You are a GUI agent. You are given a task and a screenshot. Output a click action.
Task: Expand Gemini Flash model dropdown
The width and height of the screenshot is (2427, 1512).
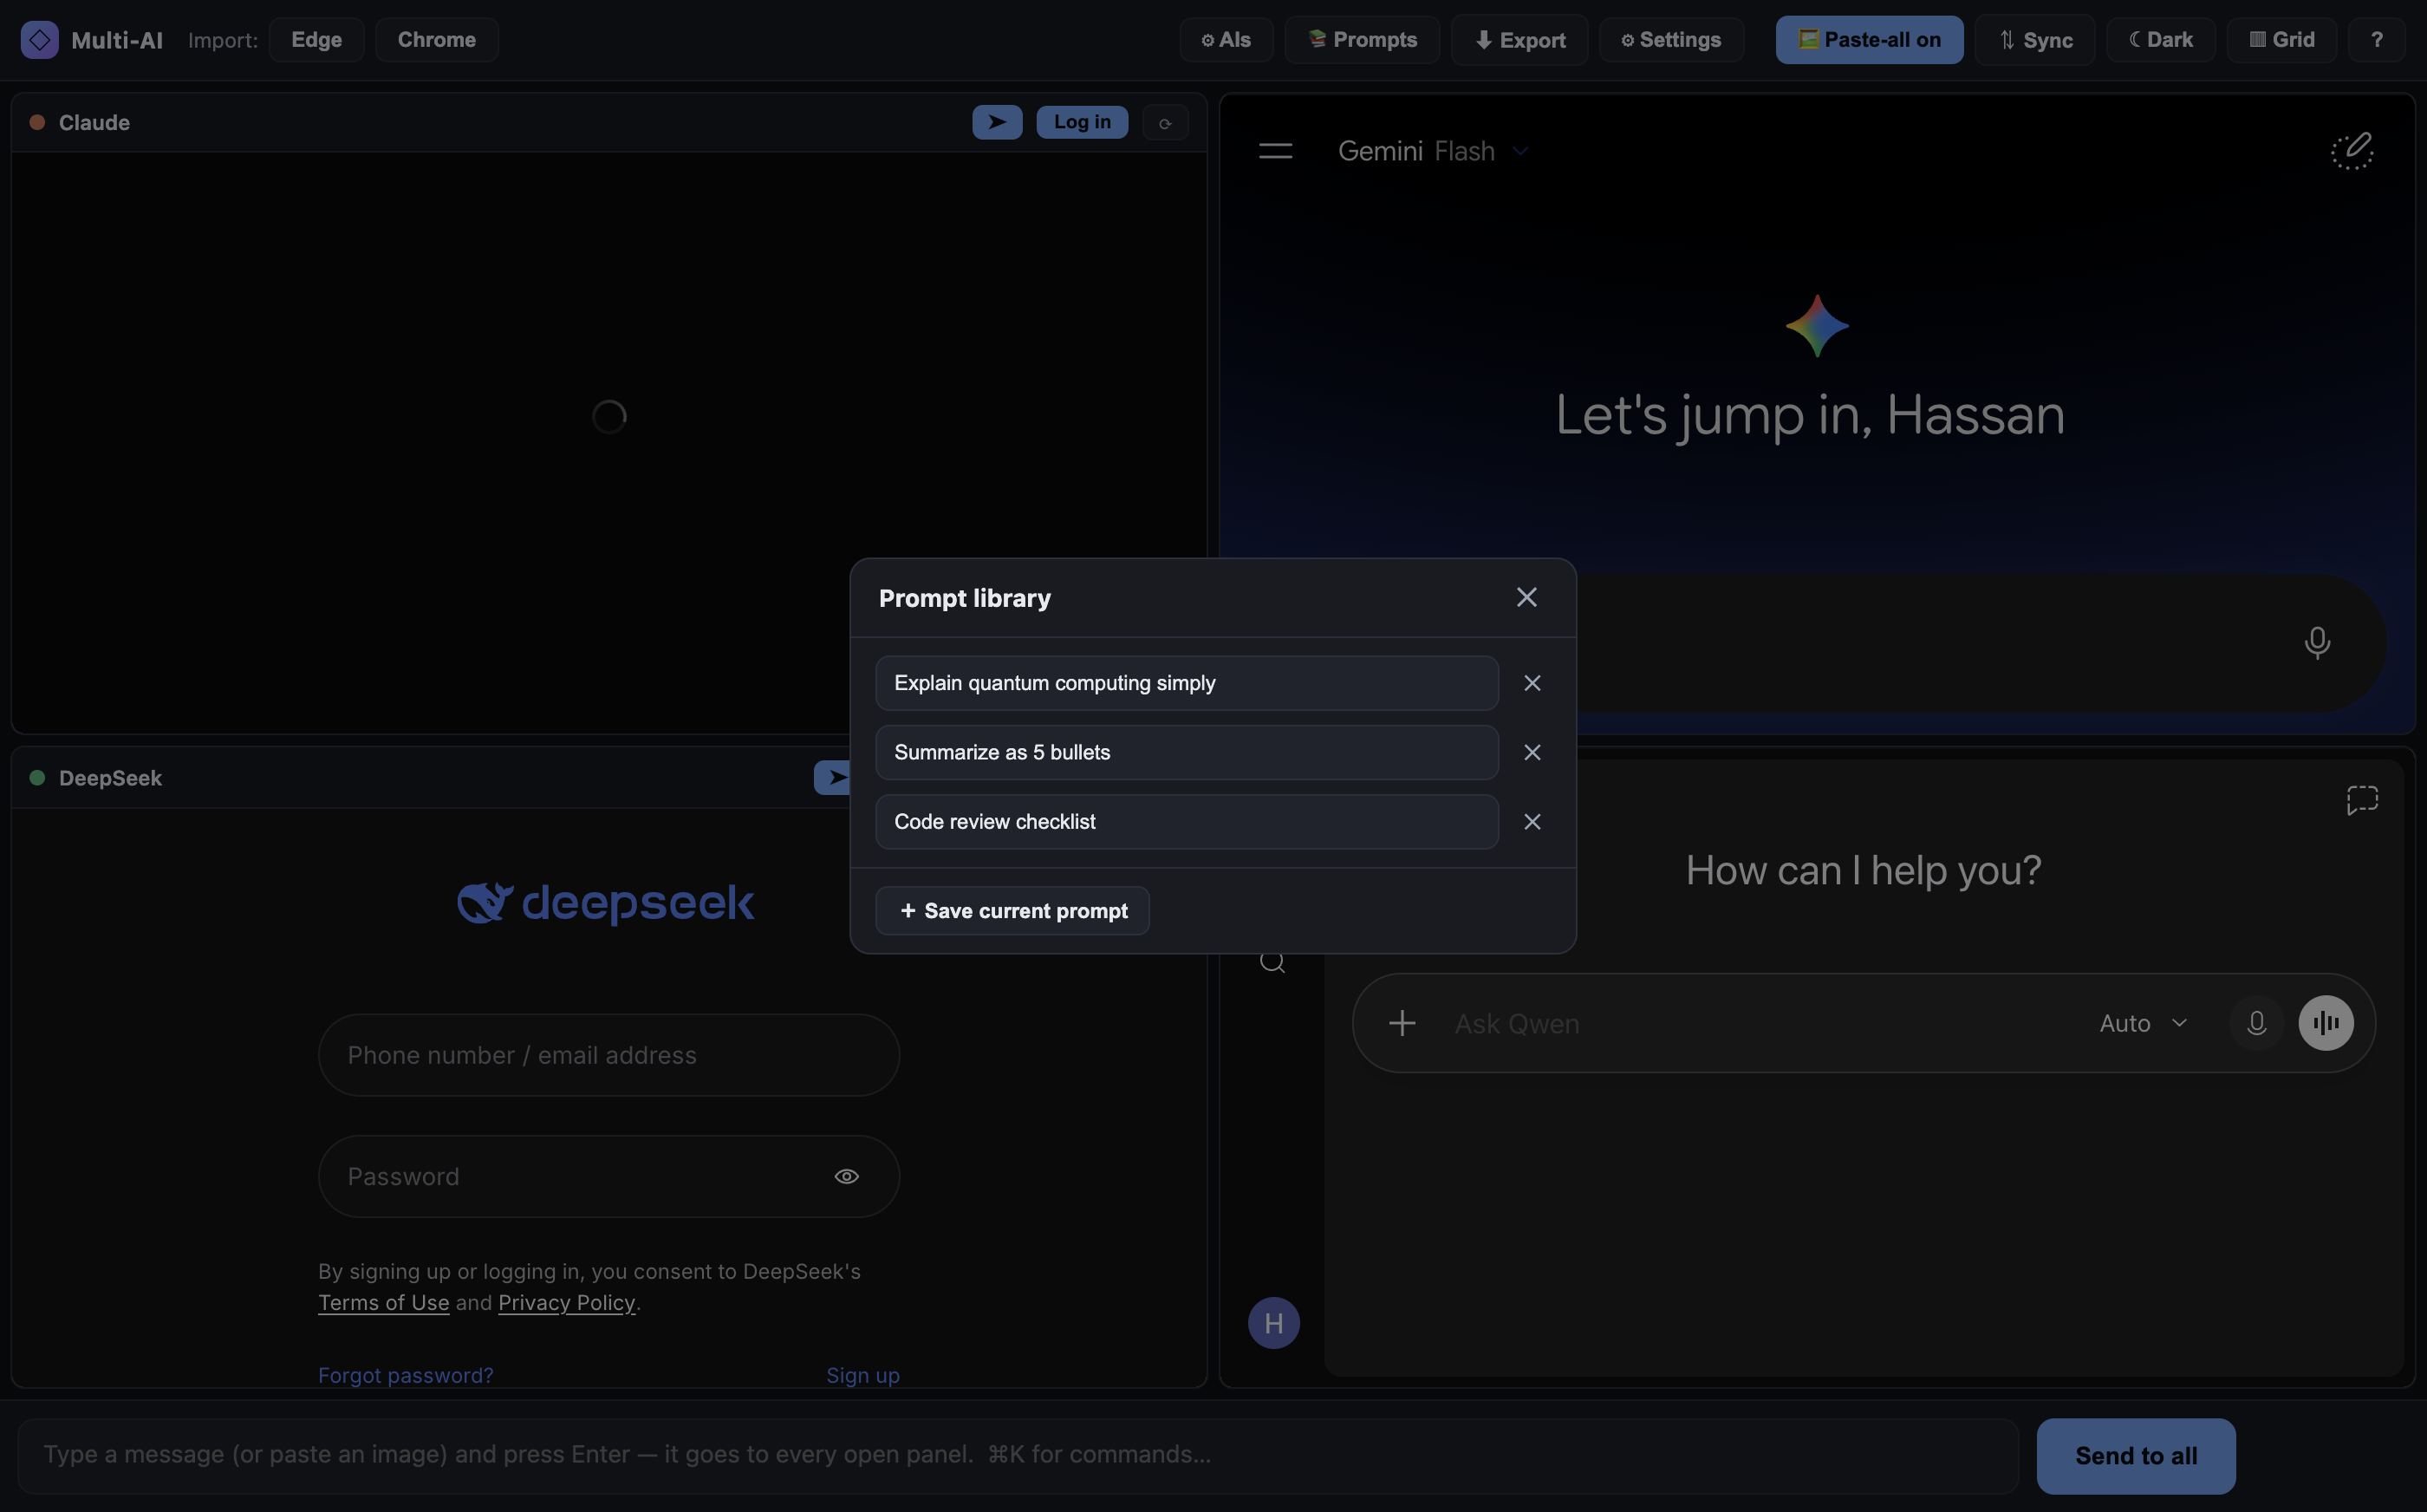click(1520, 151)
